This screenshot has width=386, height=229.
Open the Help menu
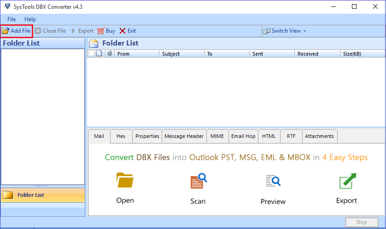click(x=30, y=19)
